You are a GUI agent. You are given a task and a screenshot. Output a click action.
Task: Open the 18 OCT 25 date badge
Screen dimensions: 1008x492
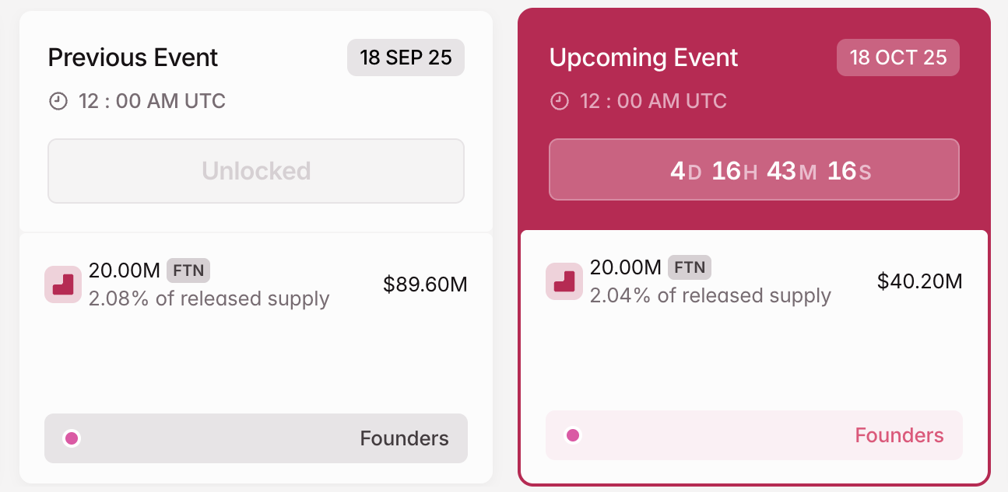coord(897,58)
